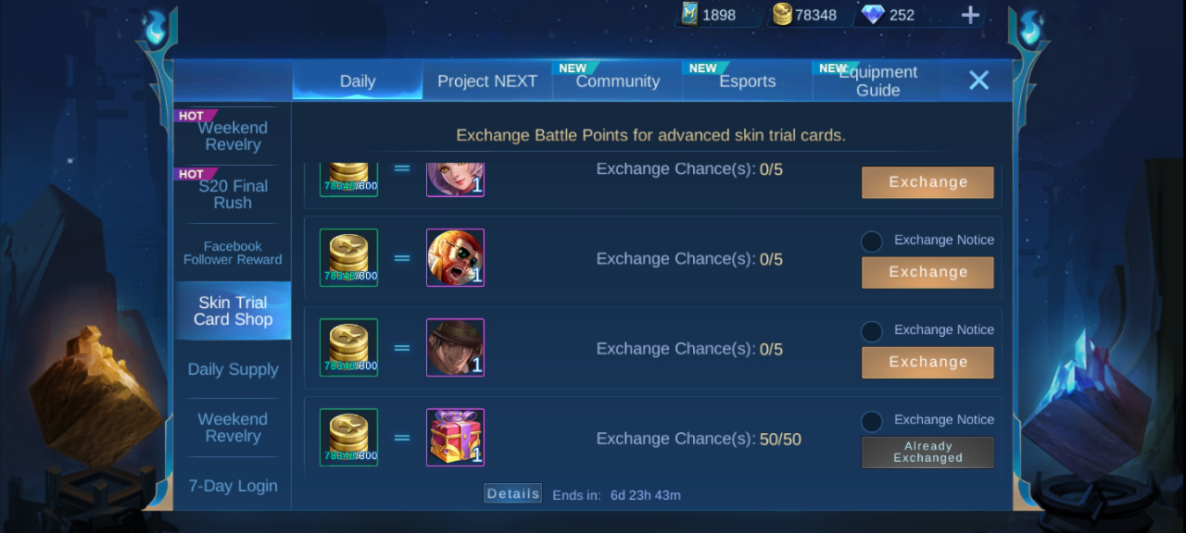Click the plus icon to add diamonds
Viewport: 1186px width, 533px height.
pyautogui.click(x=970, y=15)
